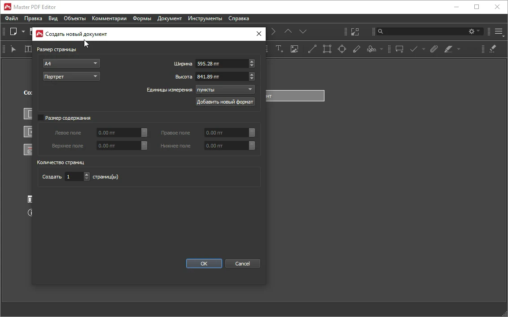Click the Cancel button
508x317 pixels.
coord(242,264)
